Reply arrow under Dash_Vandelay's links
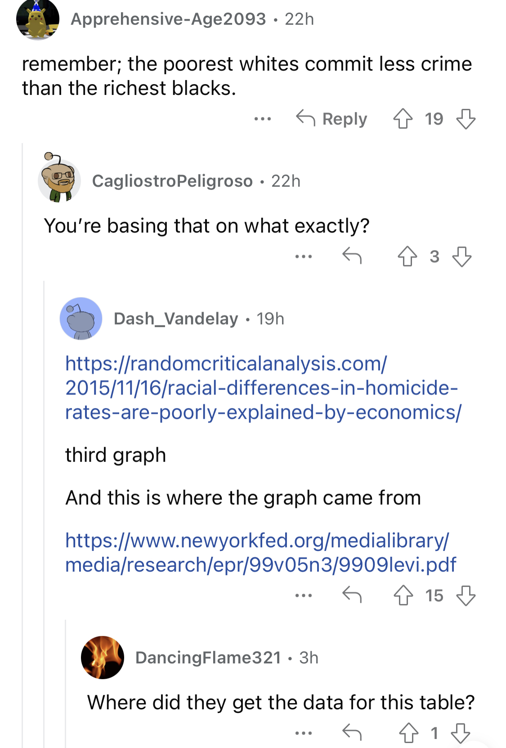 352,595
